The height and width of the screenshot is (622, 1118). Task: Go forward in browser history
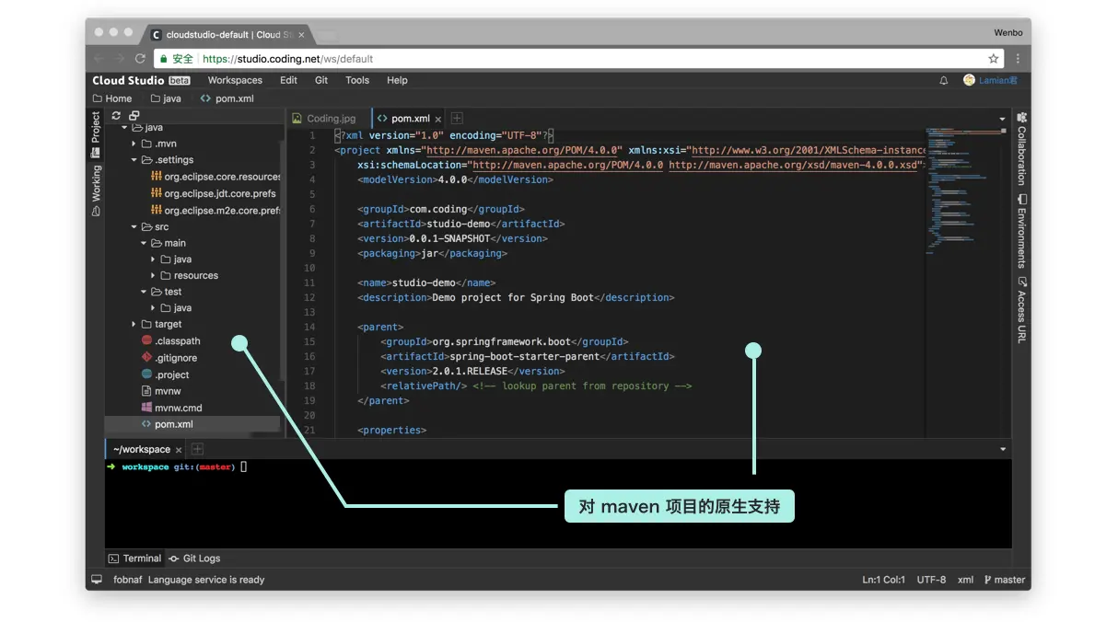[x=120, y=58]
